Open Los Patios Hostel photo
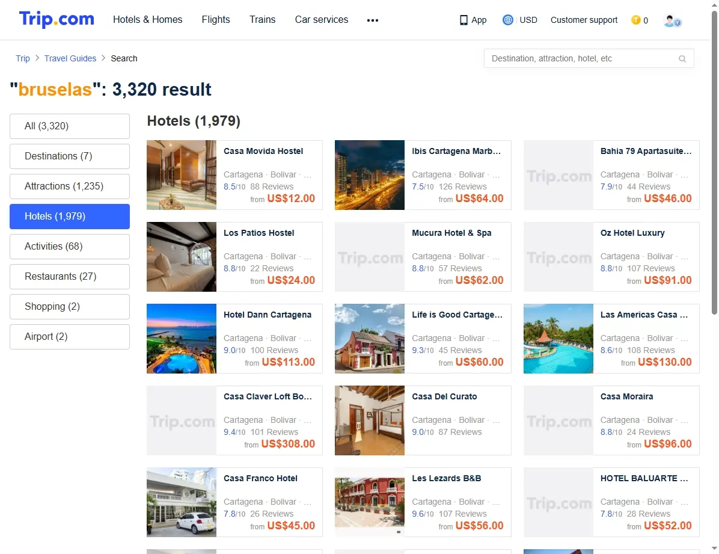Viewport: 719px width, 554px height. pyautogui.click(x=182, y=257)
